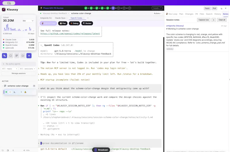Select the square panel icon in sidebar toolbar
This screenshot has width=230, height=152.
coord(11,56)
